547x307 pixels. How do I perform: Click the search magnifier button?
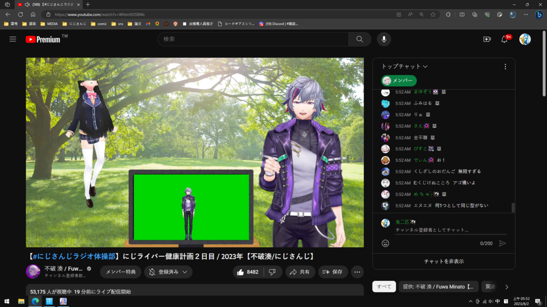(360, 39)
